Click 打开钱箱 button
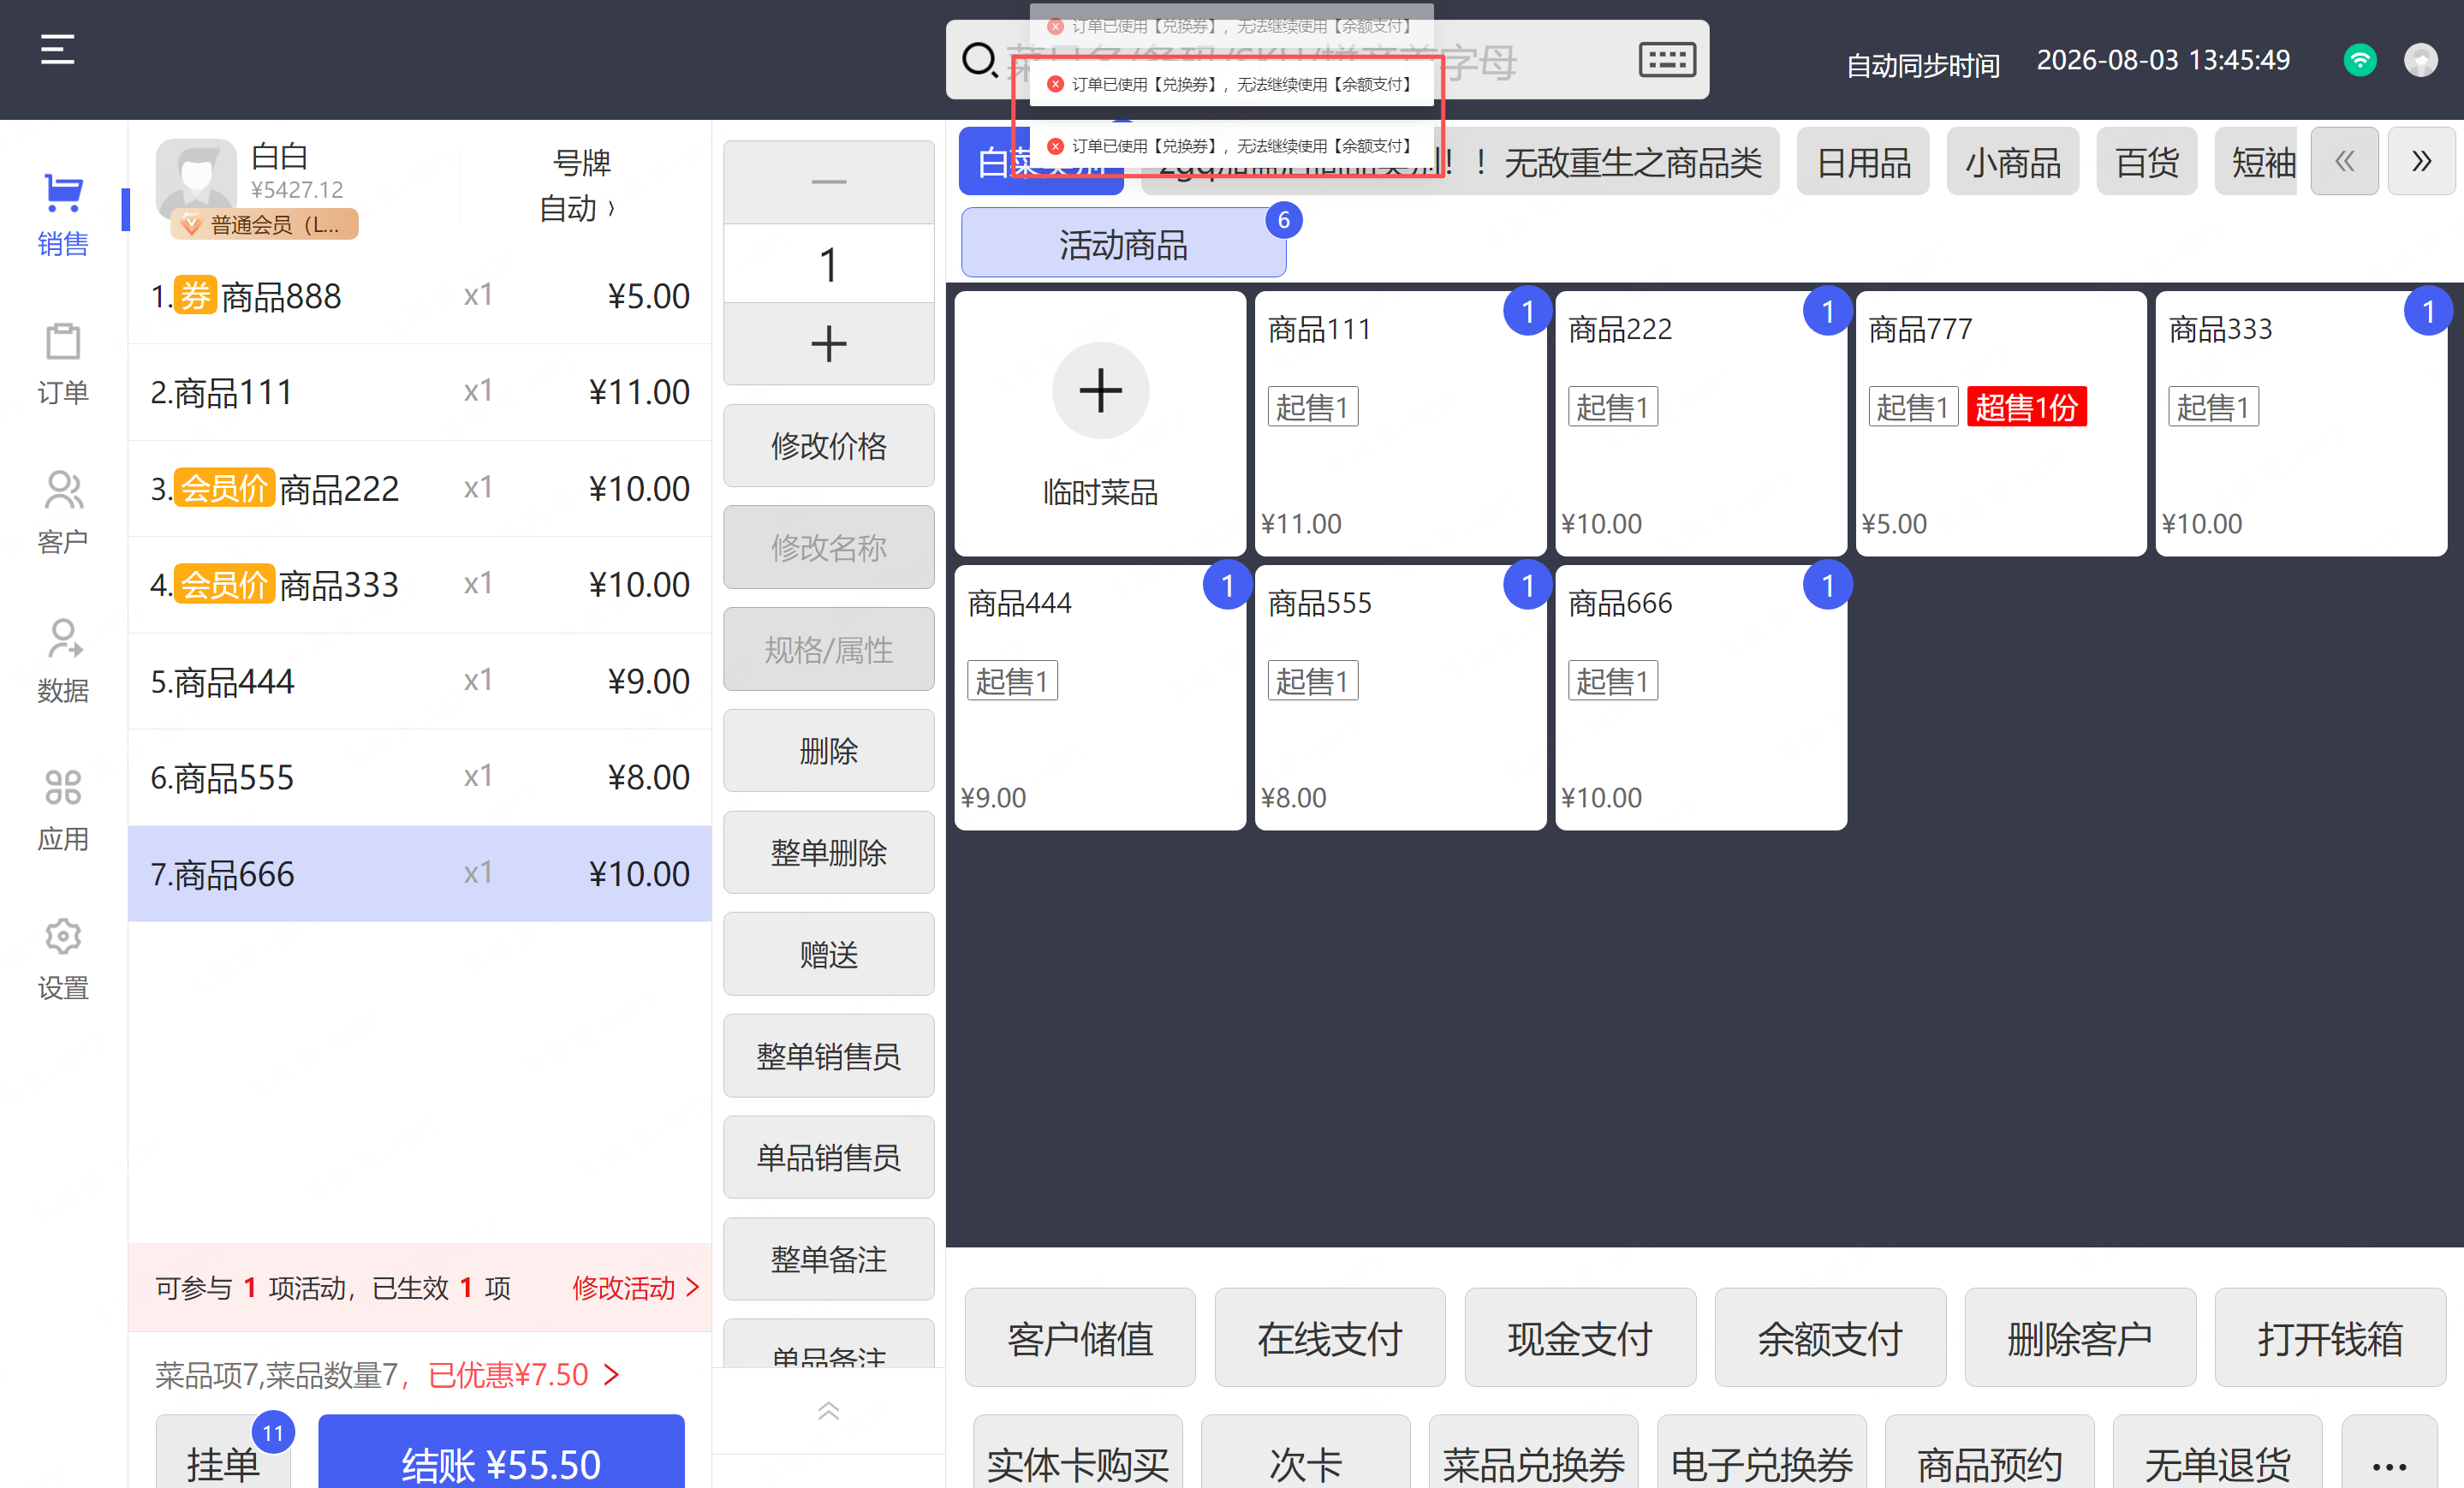 [x=2330, y=1338]
